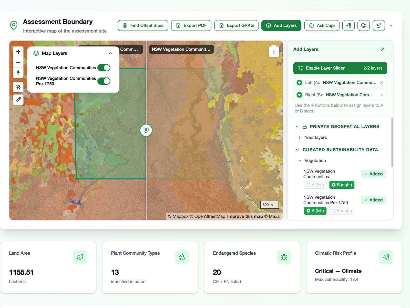Toggle NSW Vegetation Communities layer off
Viewport: 410px width, 308px height.
104,68
